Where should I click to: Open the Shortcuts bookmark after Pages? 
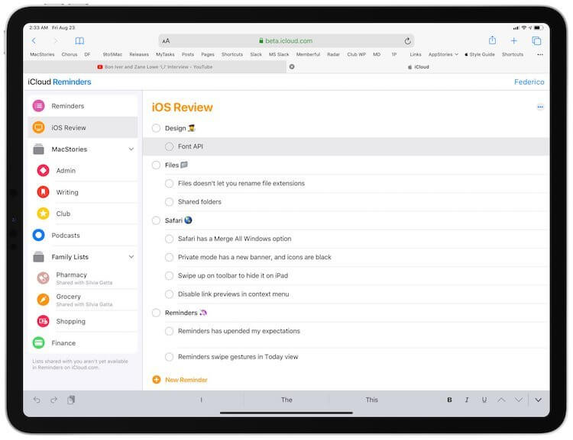[232, 54]
